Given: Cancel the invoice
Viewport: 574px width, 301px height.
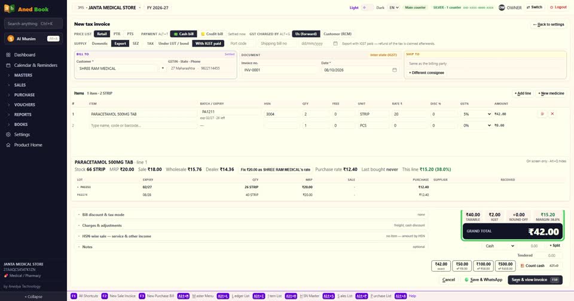Looking at the screenshot, I should point(448,279).
